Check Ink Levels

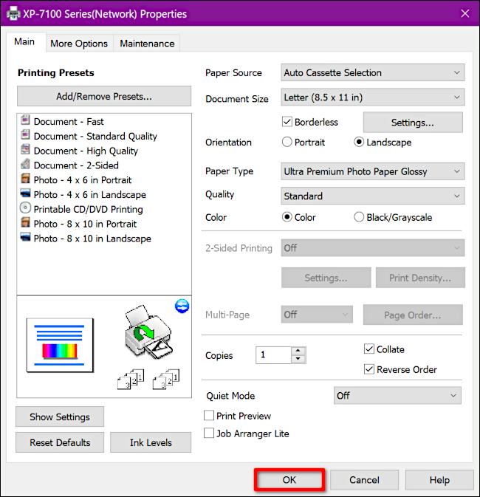pos(151,442)
